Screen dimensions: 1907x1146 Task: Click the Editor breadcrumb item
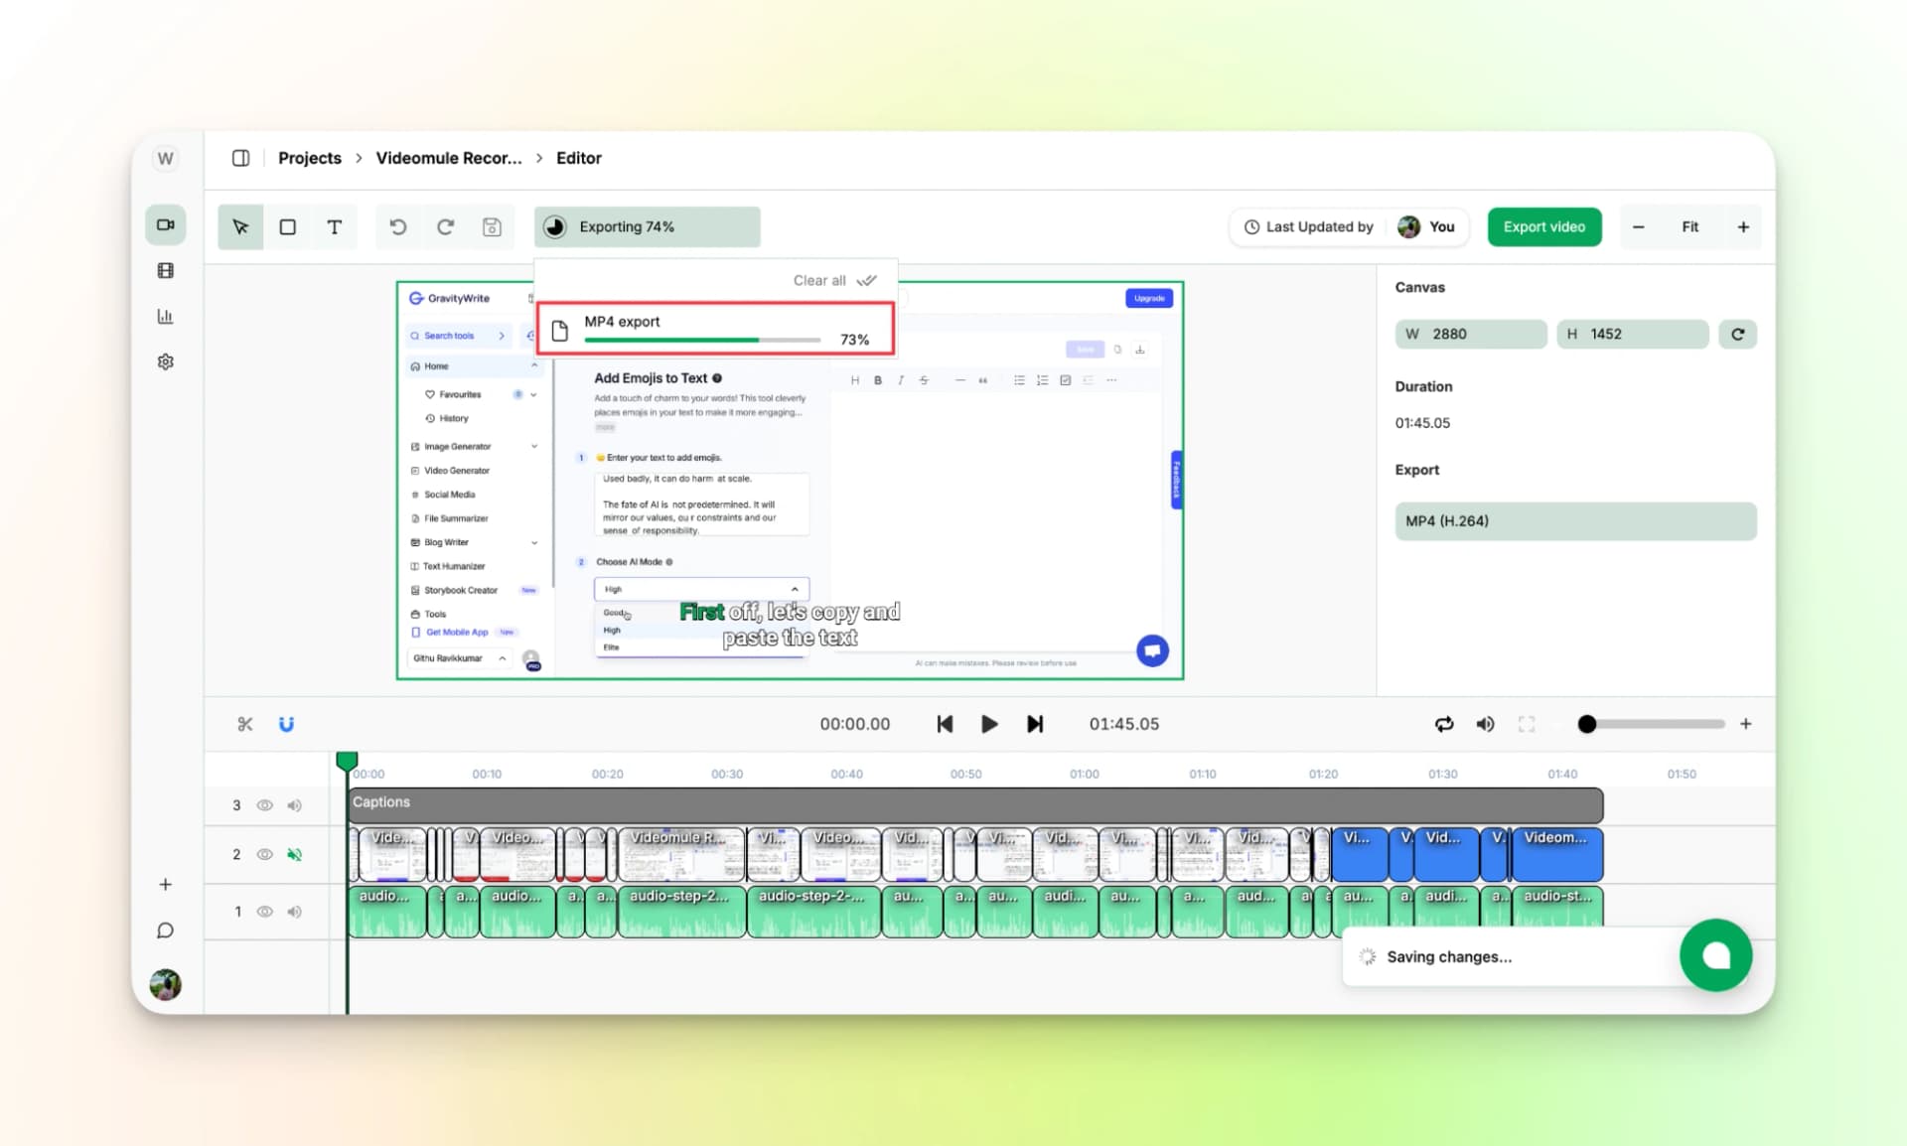pos(577,158)
